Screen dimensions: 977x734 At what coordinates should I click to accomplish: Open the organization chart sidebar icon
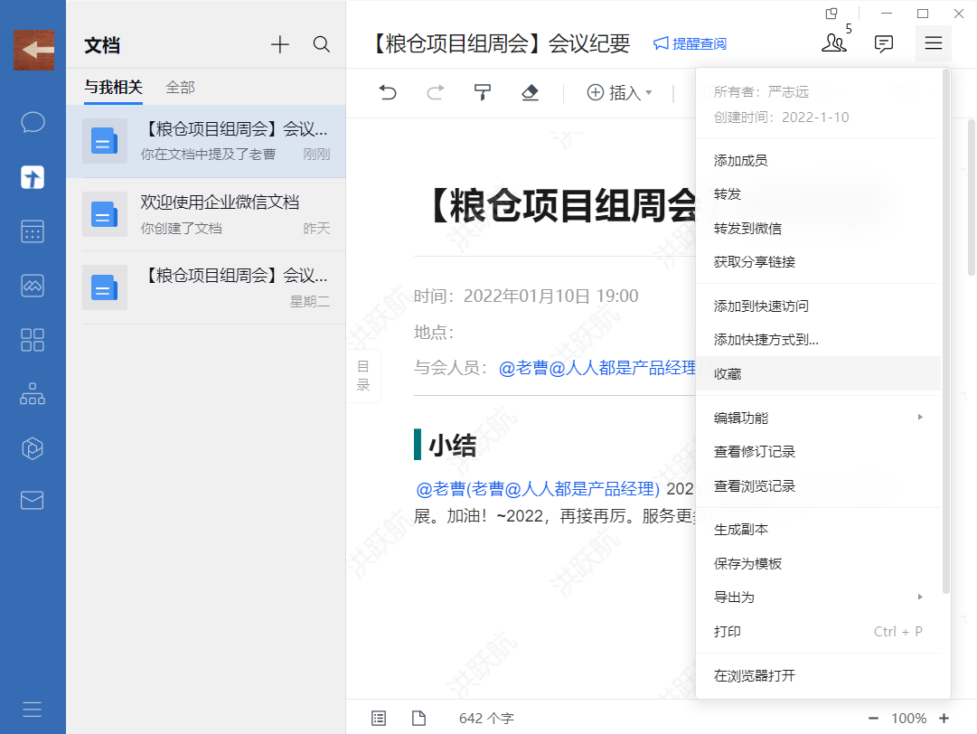pos(33,394)
